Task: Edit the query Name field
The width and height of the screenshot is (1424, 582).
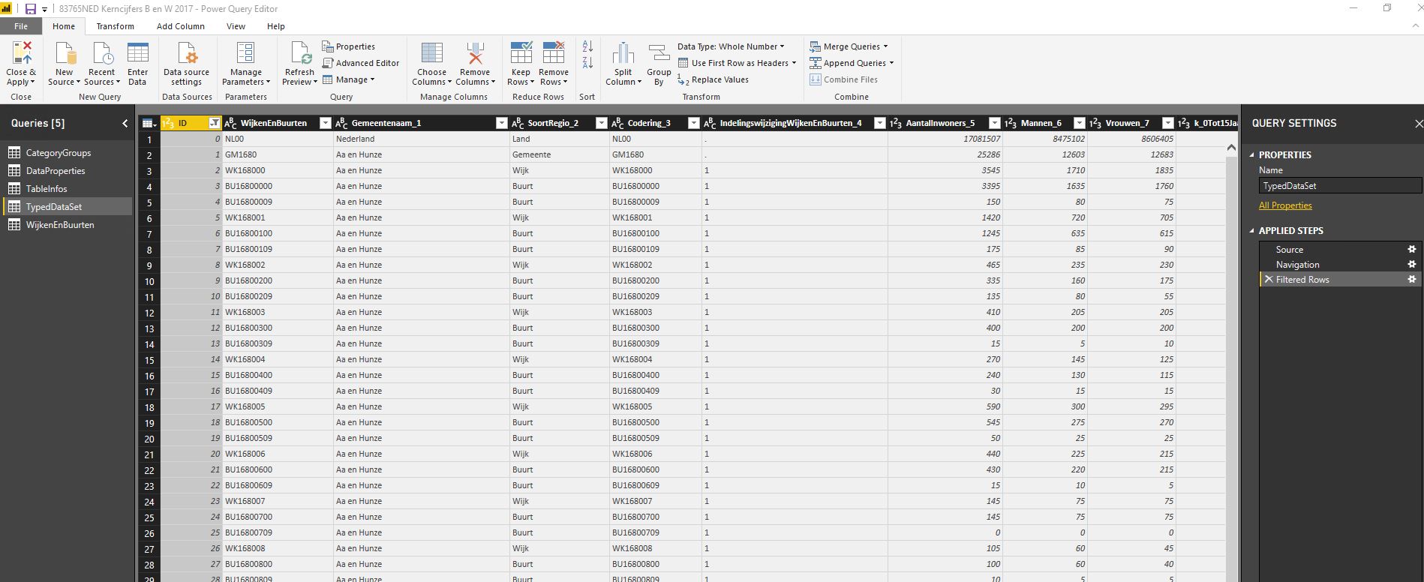Action: [x=1340, y=186]
